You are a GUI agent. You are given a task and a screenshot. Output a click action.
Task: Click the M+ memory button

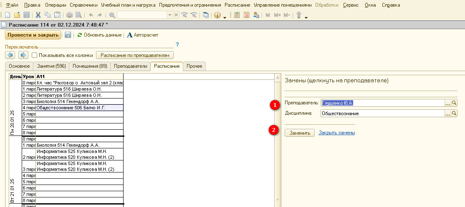(x=277, y=15)
